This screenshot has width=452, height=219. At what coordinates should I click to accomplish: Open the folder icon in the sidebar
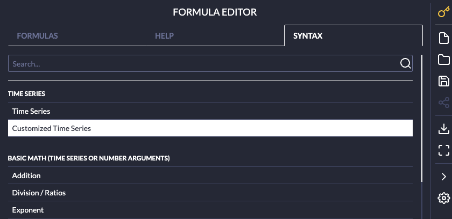click(x=443, y=60)
